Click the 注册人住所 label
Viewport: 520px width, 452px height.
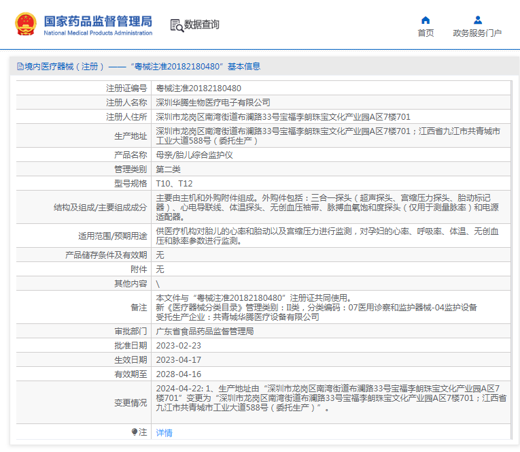tap(126, 117)
